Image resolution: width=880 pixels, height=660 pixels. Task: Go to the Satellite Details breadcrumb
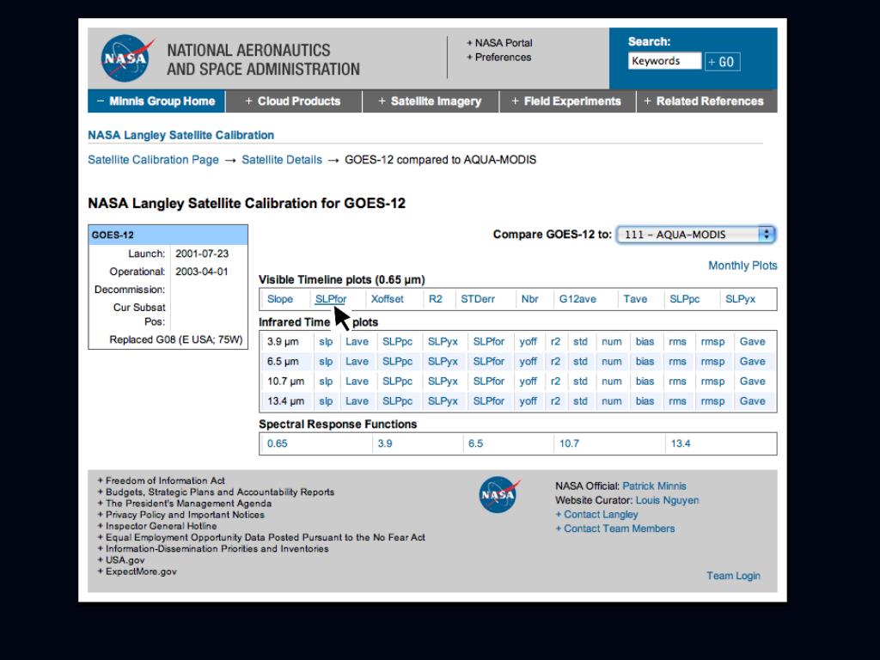point(282,160)
